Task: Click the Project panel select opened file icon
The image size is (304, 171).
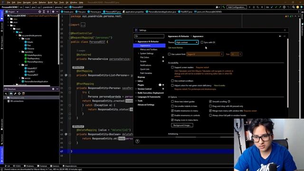Action: click(40, 12)
